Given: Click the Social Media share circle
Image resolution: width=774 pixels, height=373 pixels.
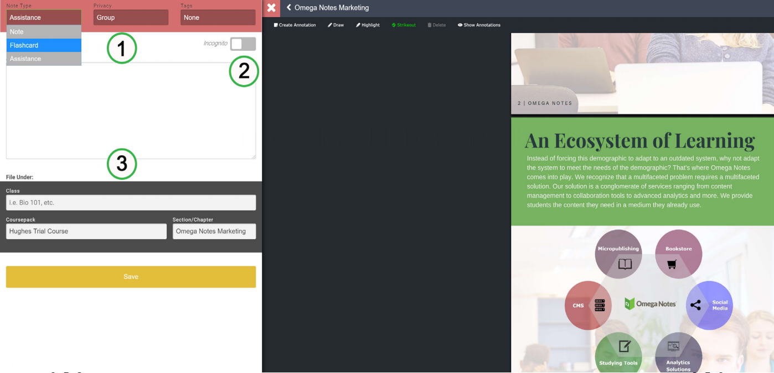Looking at the screenshot, I should click(709, 306).
